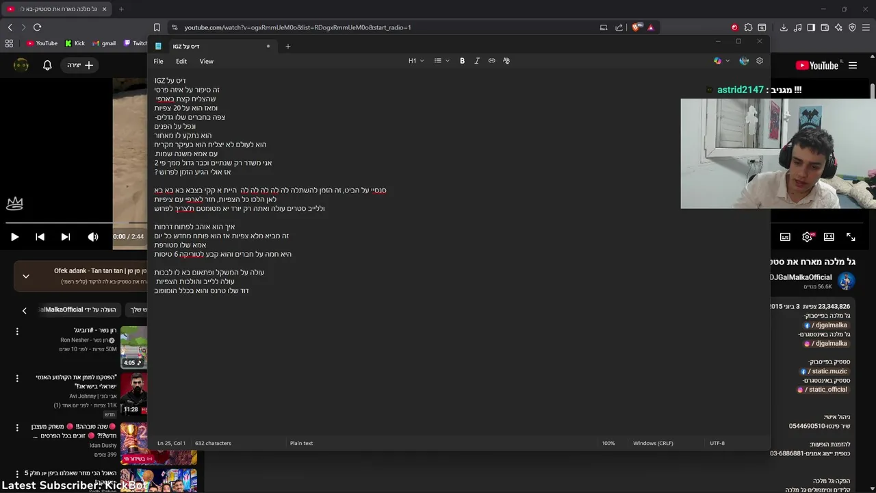Open the UTF-8 encoding selector
Viewport: 876px width, 493px height.
pyautogui.click(x=717, y=443)
